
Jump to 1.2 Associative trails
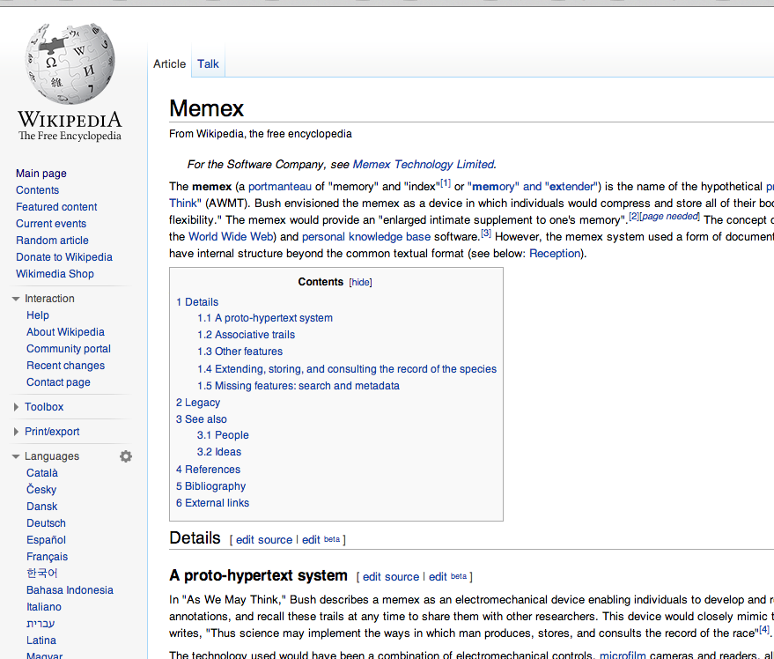click(246, 335)
